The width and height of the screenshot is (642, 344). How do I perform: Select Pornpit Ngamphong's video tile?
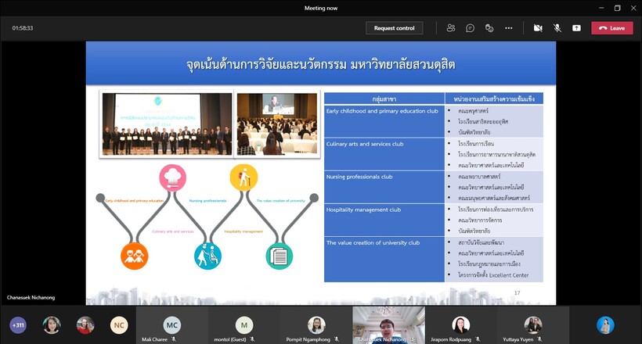pos(316,324)
